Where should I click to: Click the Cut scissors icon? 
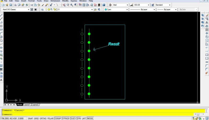coord(31,5)
